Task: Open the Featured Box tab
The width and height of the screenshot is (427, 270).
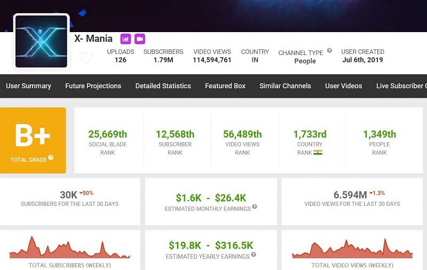Action: click(225, 86)
